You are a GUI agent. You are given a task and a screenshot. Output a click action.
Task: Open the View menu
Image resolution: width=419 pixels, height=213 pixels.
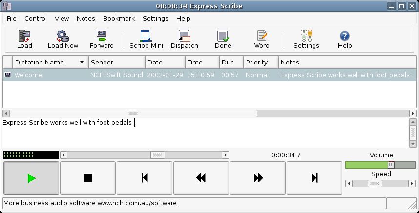click(62, 19)
